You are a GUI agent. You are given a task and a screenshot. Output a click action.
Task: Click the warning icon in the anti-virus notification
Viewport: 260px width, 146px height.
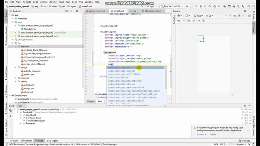pos(195,128)
